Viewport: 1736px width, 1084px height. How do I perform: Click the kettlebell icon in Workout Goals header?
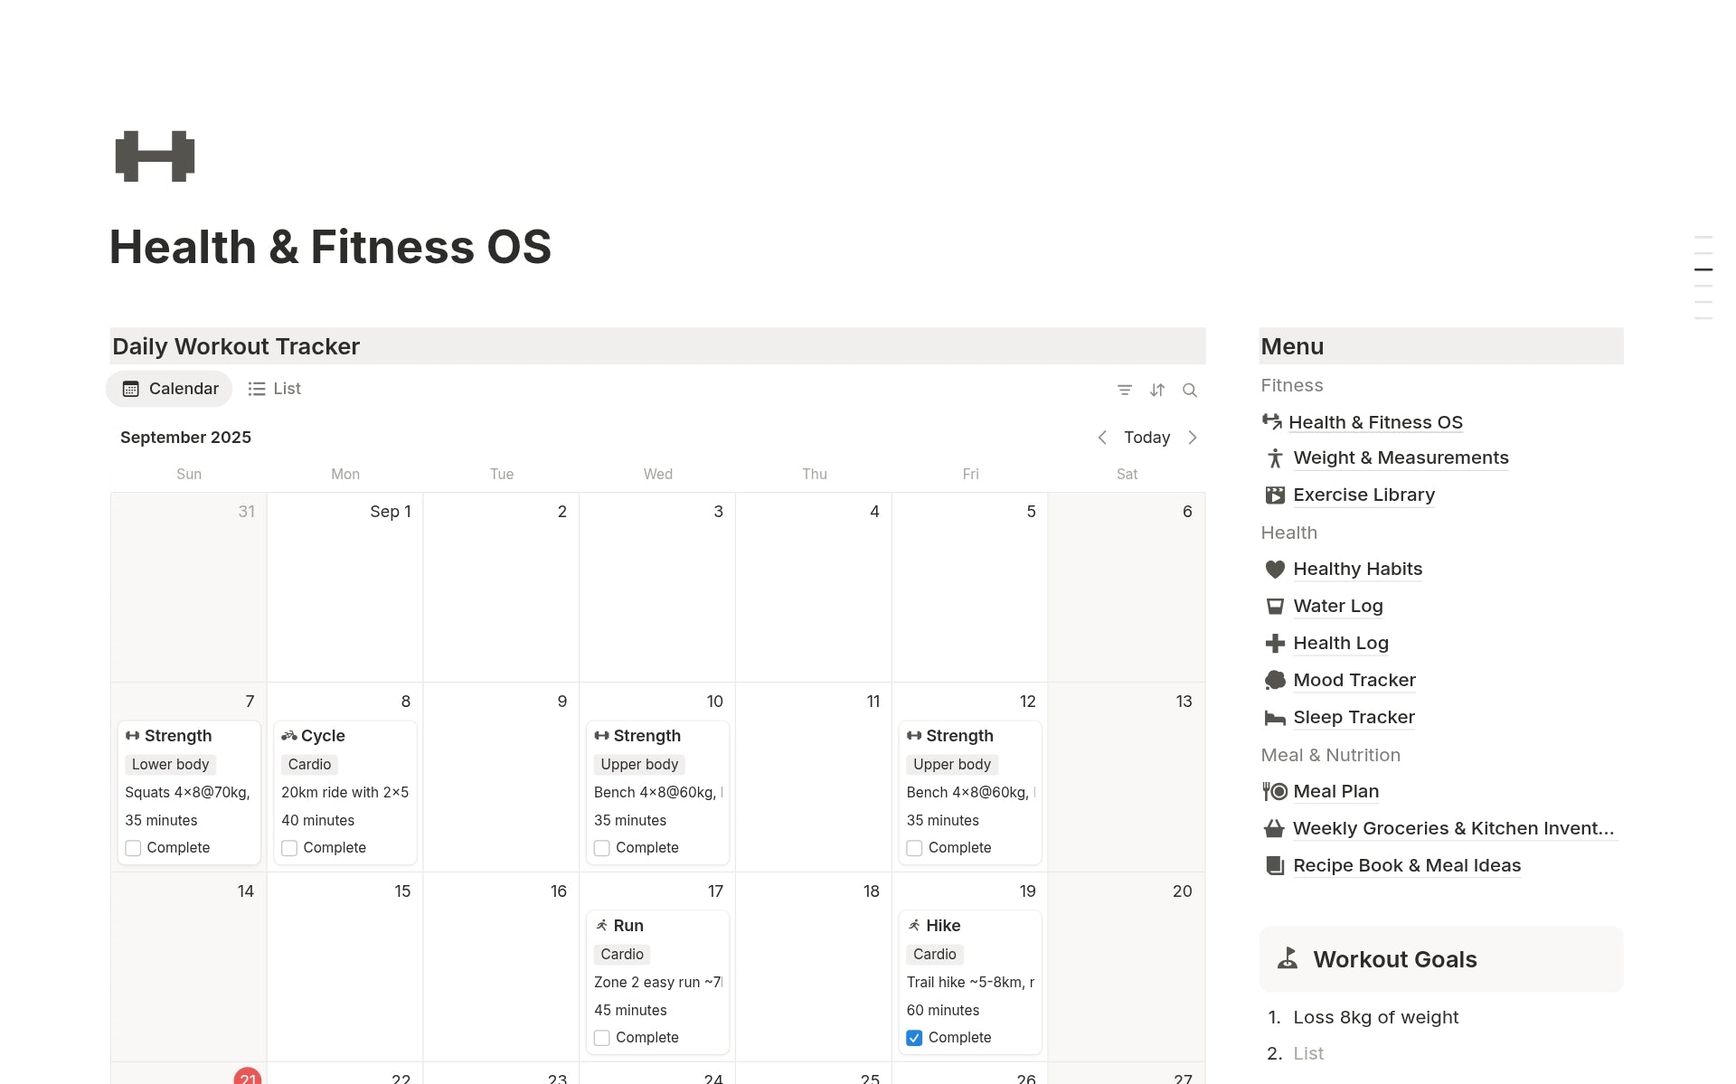click(1288, 958)
